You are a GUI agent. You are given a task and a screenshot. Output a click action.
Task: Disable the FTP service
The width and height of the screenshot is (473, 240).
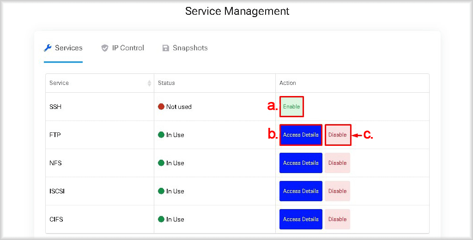(338, 135)
